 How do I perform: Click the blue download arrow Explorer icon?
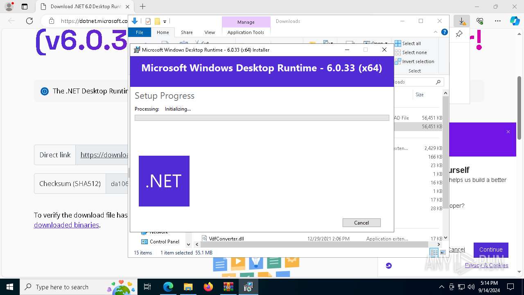point(135,21)
